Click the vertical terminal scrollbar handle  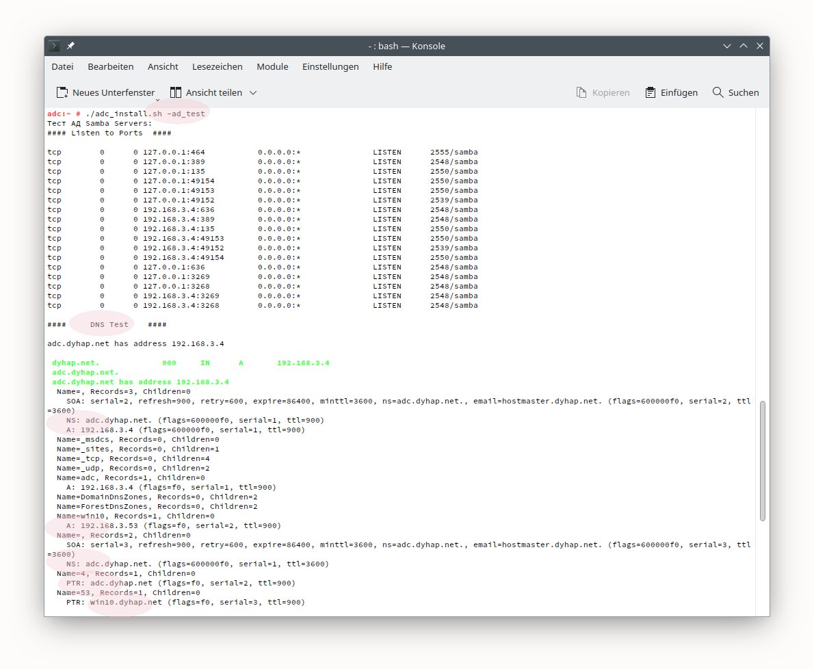coord(763,461)
